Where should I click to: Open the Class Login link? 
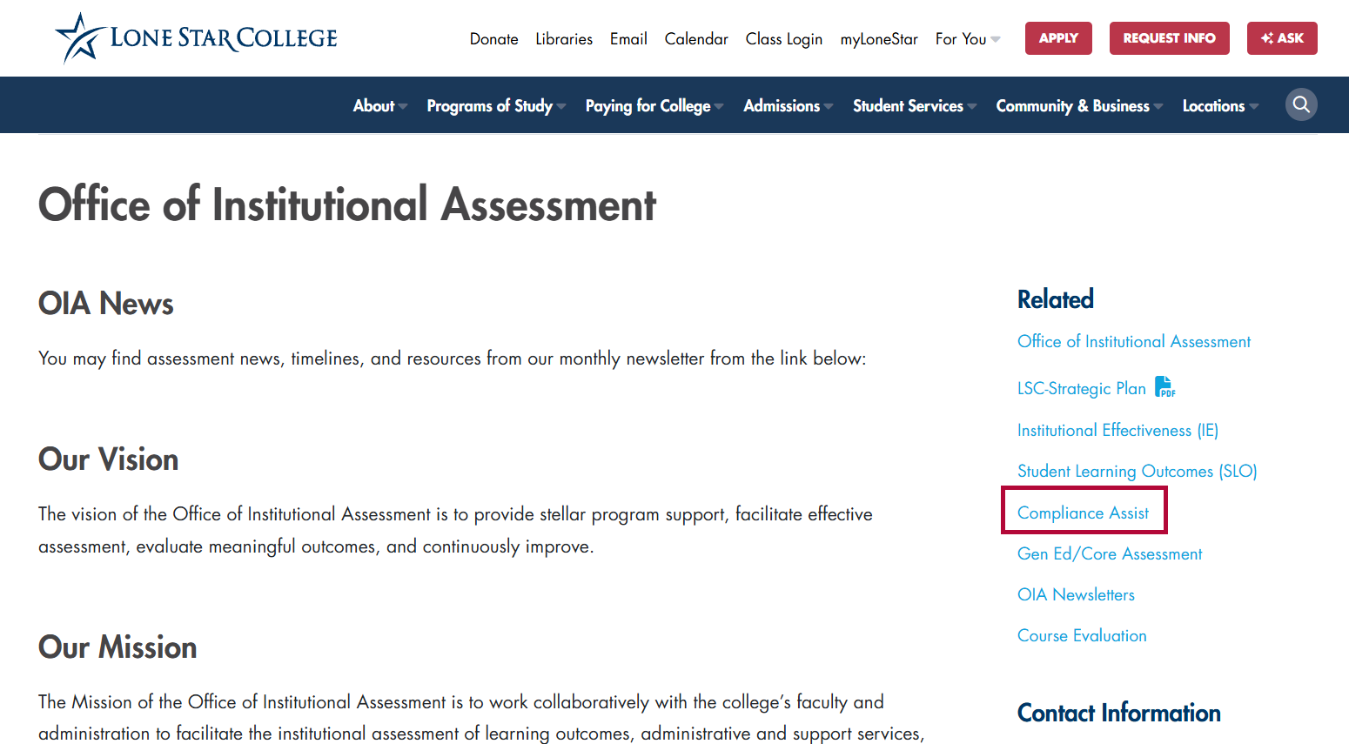point(784,39)
